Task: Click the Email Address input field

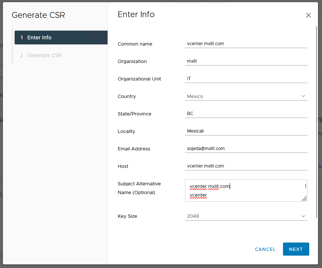Action: pyautogui.click(x=246, y=149)
